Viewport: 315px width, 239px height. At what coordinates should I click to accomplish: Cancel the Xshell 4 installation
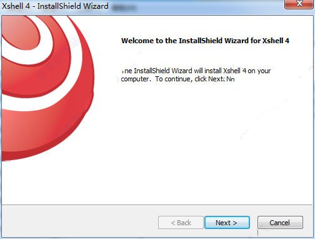coord(280,223)
